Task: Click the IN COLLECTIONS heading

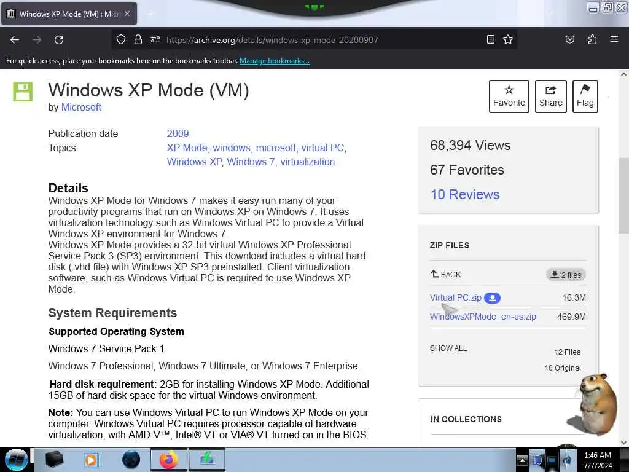Action: (466, 419)
